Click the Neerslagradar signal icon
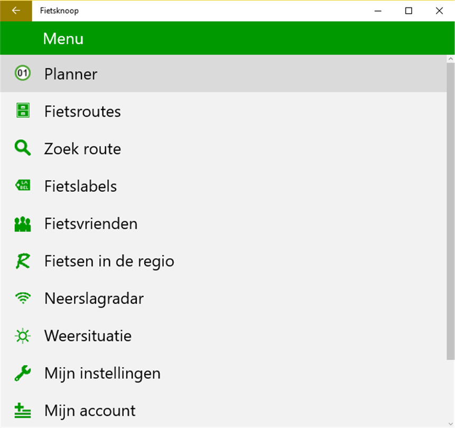The height and width of the screenshot is (428, 455). click(x=22, y=299)
